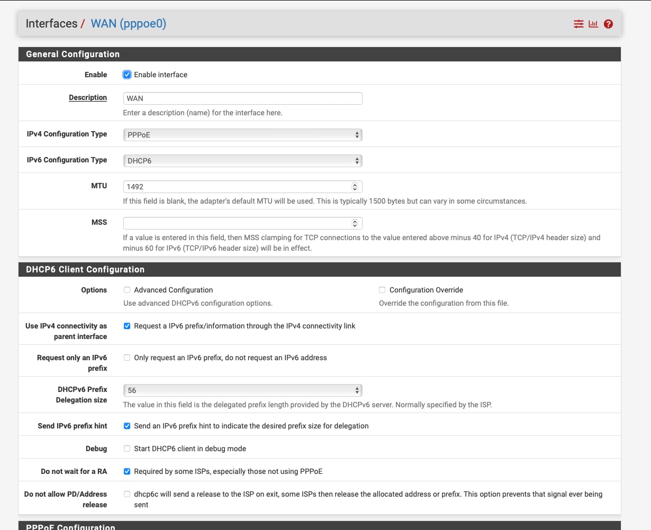
Task: Click the MSS field stepper arrows
Action: coord(355,223)
